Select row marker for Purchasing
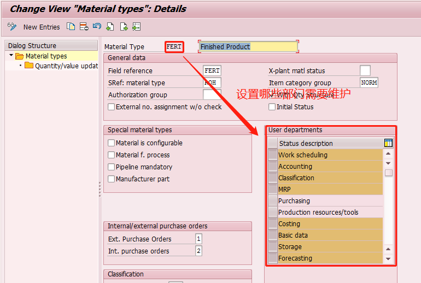 tap(273, 201)
